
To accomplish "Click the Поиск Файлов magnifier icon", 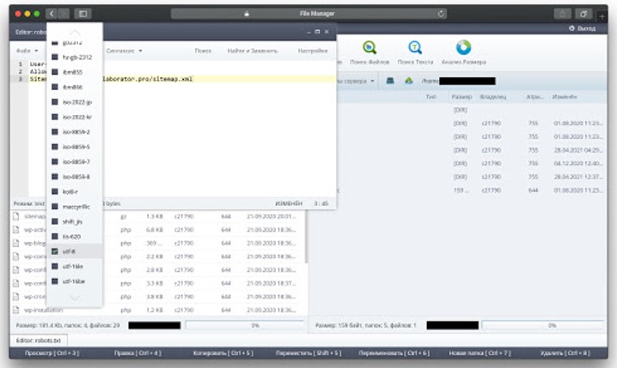I will tap(370, 48).
